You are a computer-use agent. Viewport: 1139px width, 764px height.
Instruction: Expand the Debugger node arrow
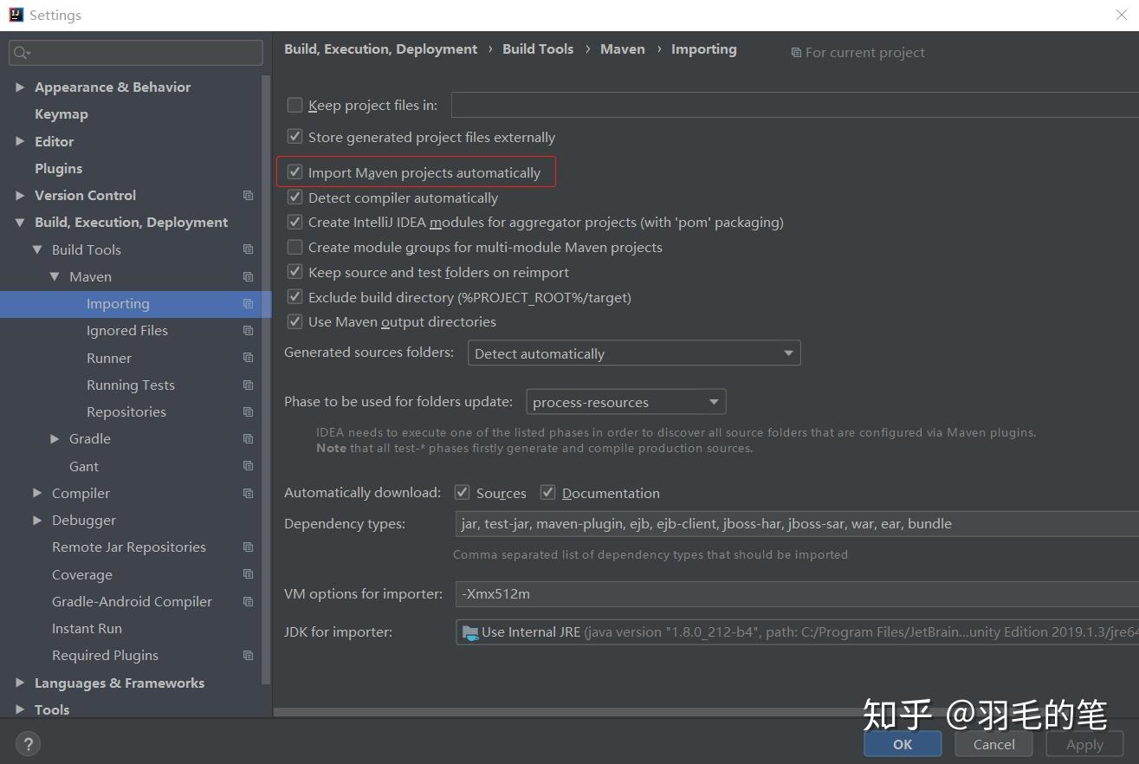pos(37,521)
